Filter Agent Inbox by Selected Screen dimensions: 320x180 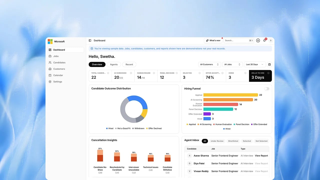(x=247, y=141)
